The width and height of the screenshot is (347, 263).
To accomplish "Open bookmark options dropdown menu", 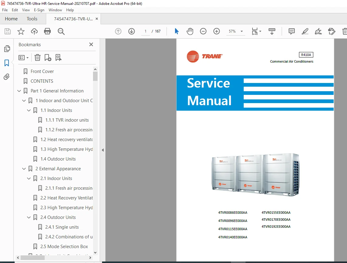I will click(x=24, y=57).
